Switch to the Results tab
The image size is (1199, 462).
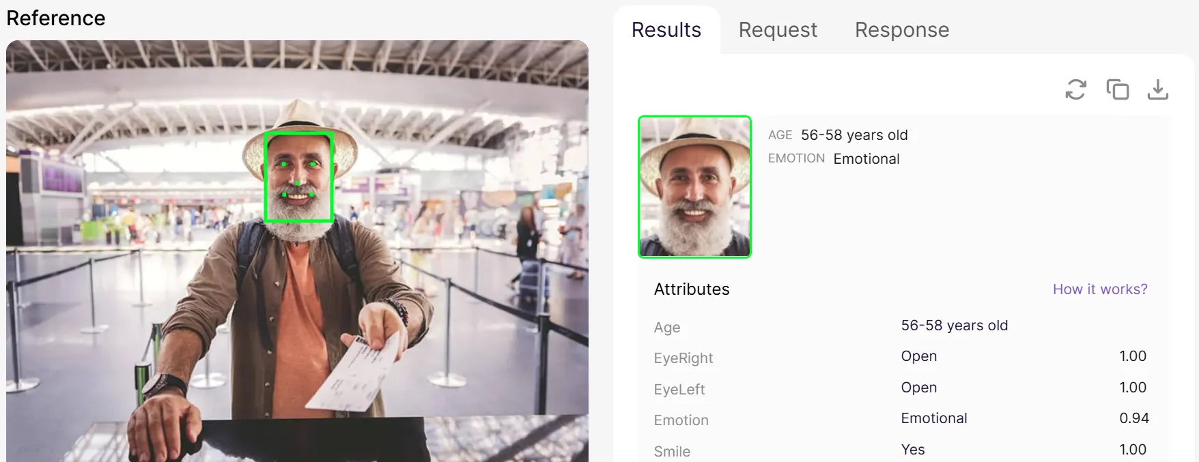click(x=666, y=30)
